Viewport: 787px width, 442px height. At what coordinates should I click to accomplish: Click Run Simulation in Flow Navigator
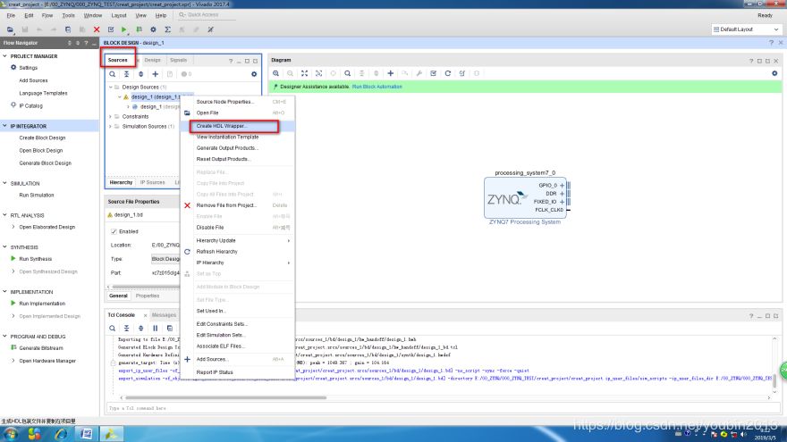(x=37, y=195)
